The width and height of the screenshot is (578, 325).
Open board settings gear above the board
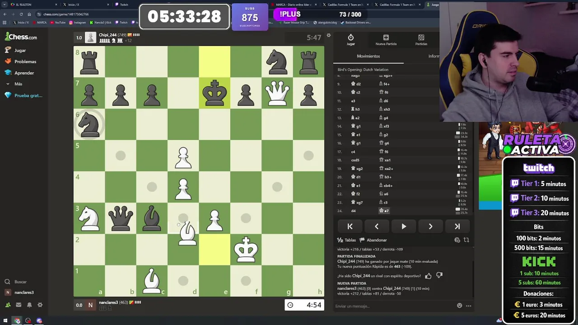point(329,36)
